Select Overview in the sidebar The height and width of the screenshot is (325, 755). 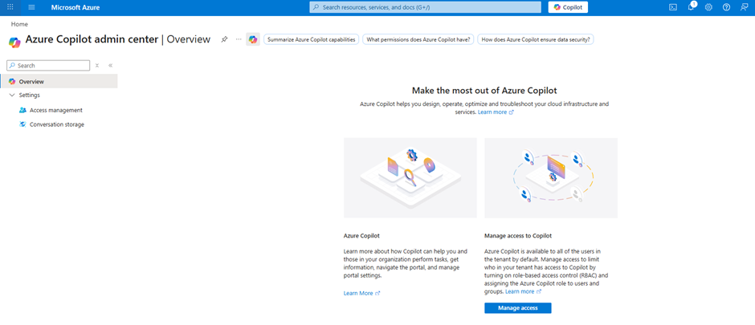31,82
